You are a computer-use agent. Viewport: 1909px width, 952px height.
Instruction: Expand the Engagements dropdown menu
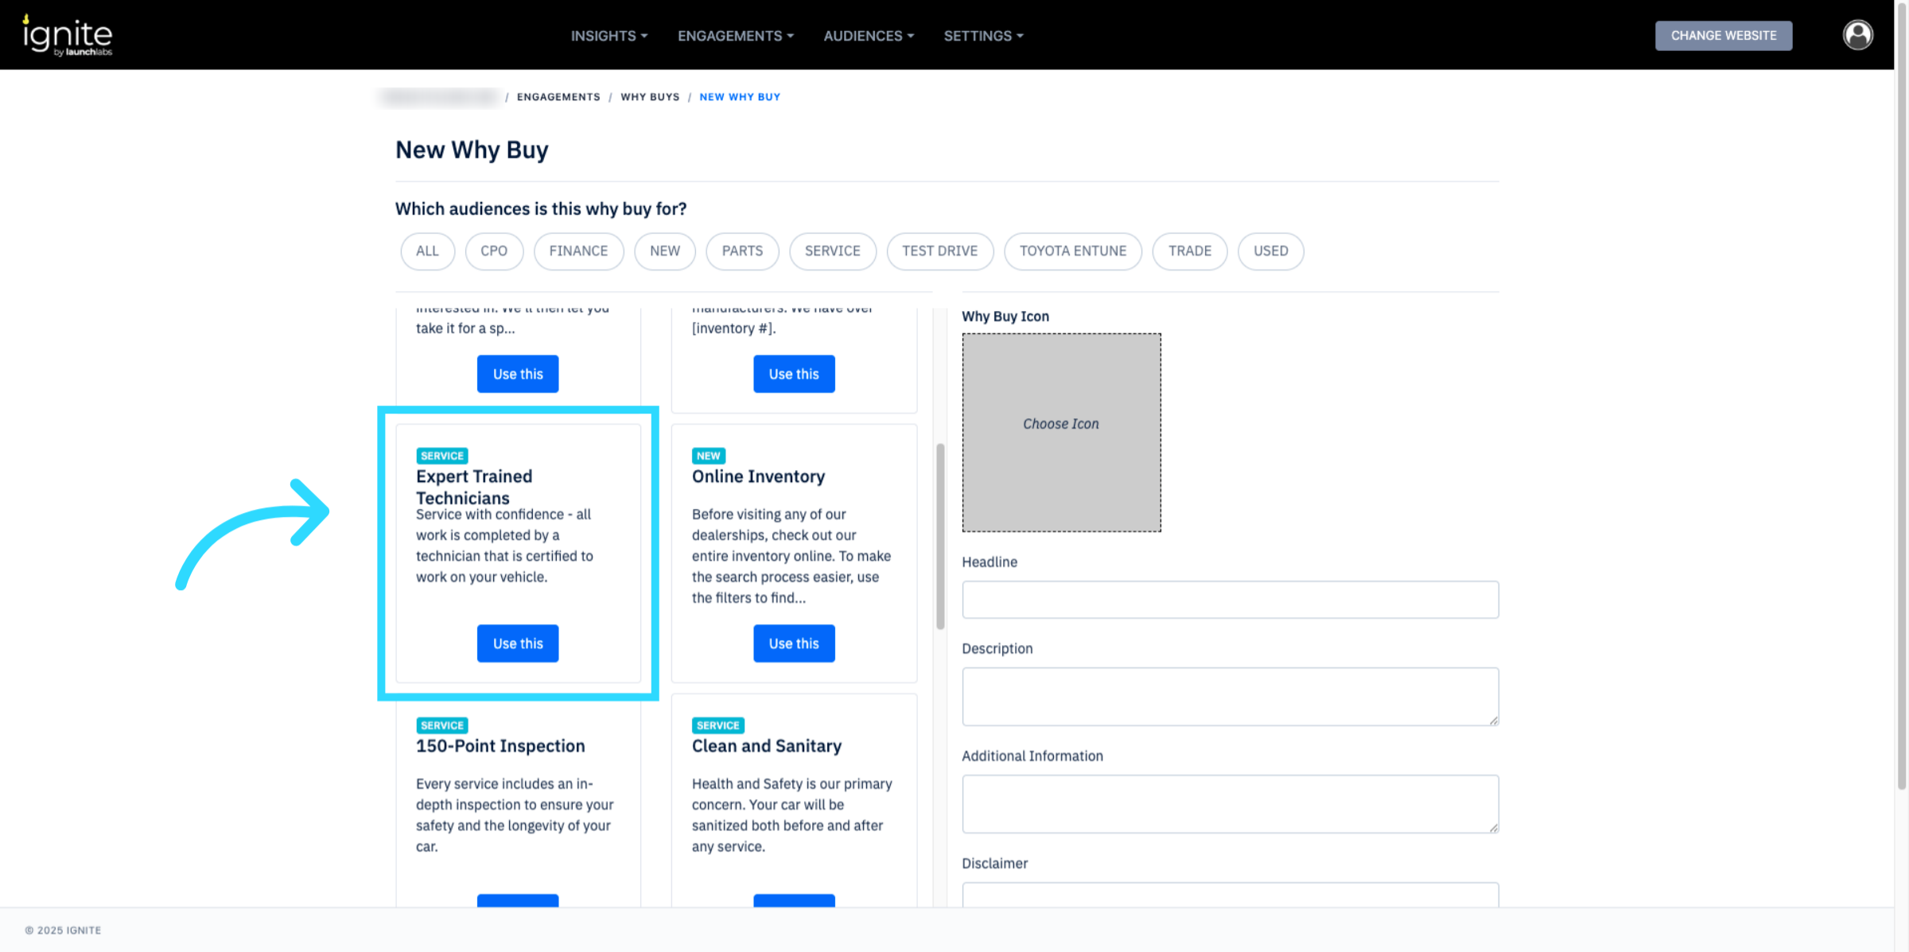click(735, 36)
